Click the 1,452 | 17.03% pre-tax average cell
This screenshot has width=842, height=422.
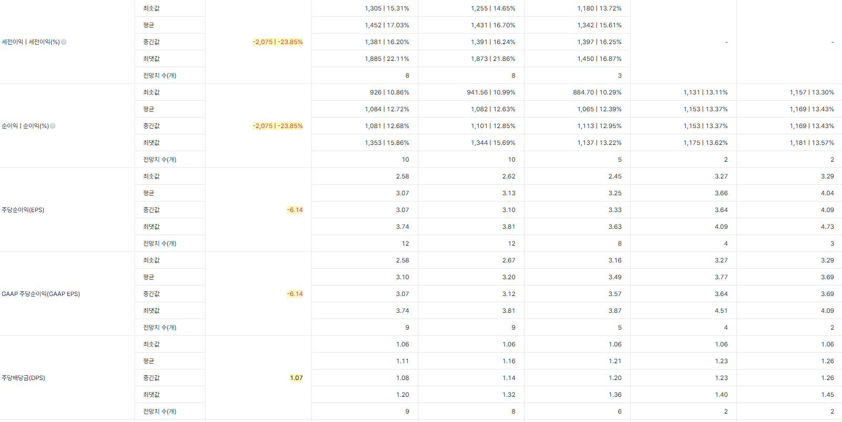click(x=387, y=25)
